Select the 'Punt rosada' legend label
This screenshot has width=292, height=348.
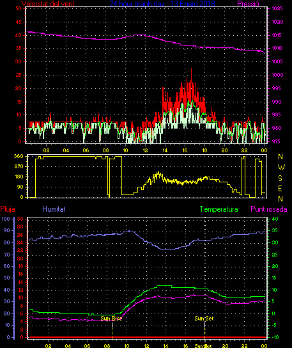(x=269, y=209)
